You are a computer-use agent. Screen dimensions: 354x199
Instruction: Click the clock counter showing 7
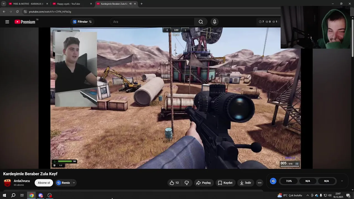coord(261,22)
